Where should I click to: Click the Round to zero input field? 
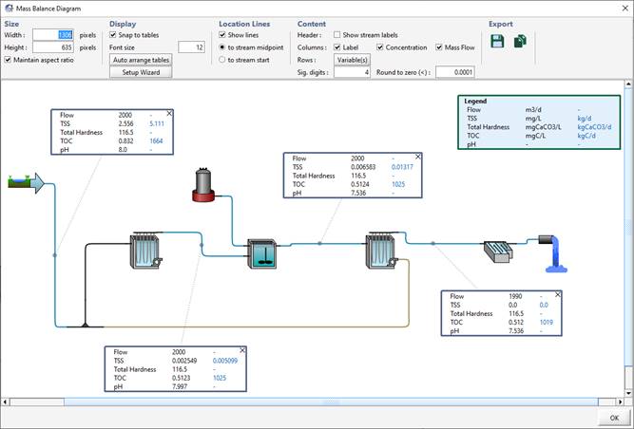455,72
